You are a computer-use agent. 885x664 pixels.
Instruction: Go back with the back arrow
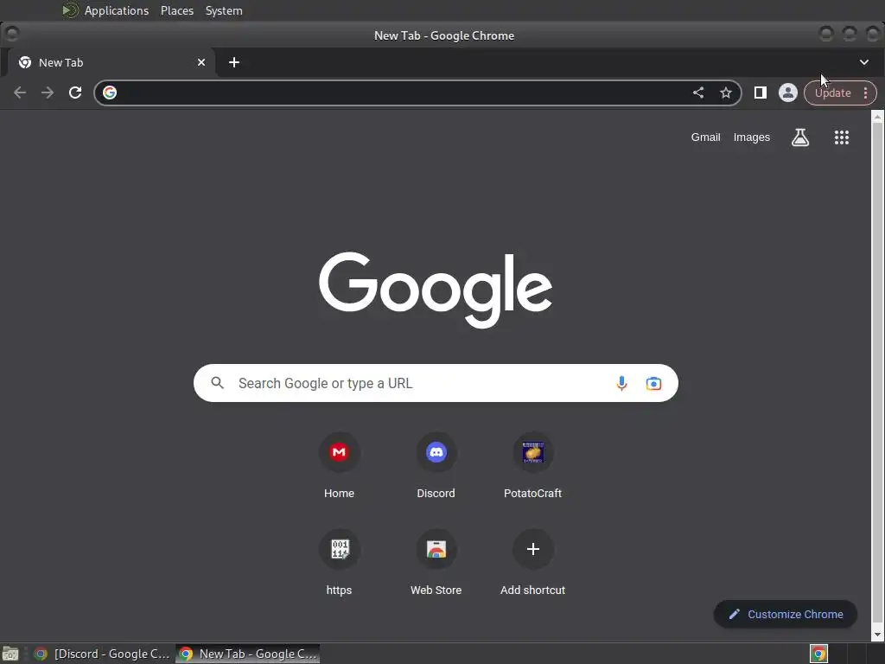tap(20, 93)
